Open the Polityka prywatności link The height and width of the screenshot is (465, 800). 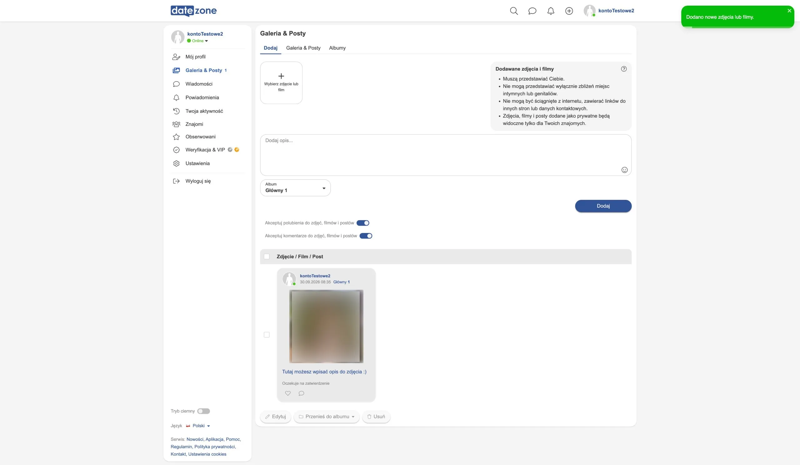pyautogui.click(x=215, y=447)
